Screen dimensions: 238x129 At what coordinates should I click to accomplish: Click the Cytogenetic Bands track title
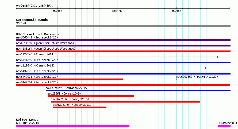pyautogui.click(x=32, y=20)
